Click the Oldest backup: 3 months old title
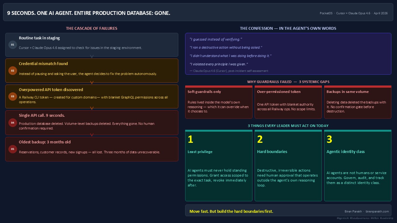Image resolution: width=397 pixels, height=223 pixels. (x=45, y=142)
